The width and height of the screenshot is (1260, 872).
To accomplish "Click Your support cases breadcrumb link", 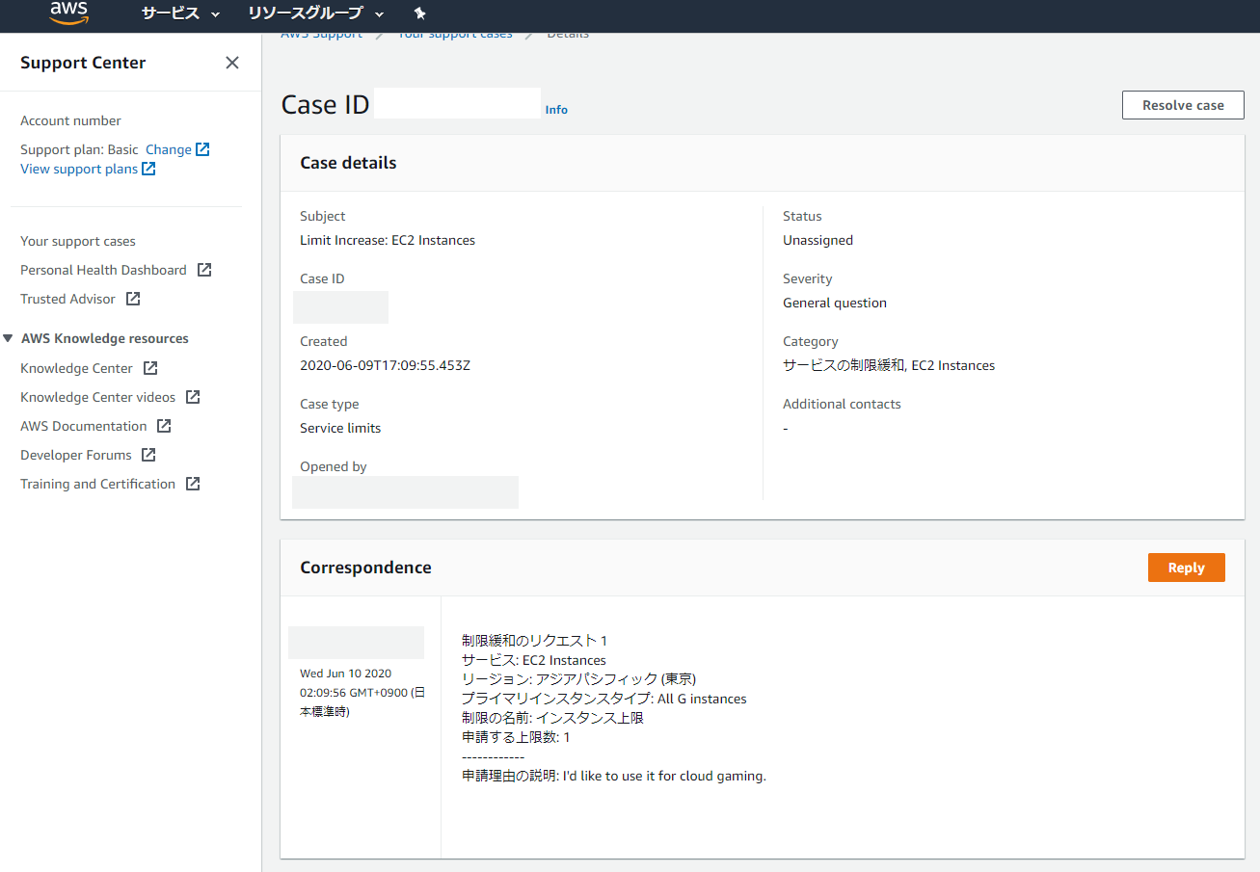I will click(455, 35).
